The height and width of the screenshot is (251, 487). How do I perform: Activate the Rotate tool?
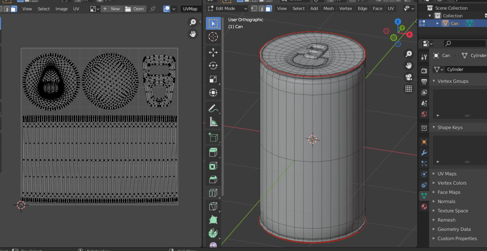coord(213,65)
